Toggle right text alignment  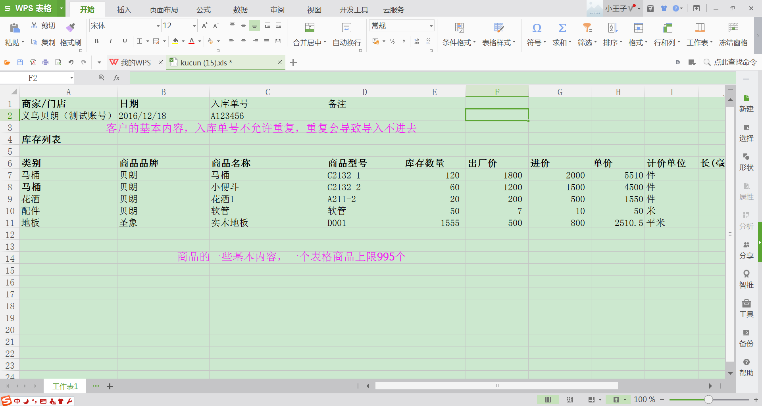point(255,41)
